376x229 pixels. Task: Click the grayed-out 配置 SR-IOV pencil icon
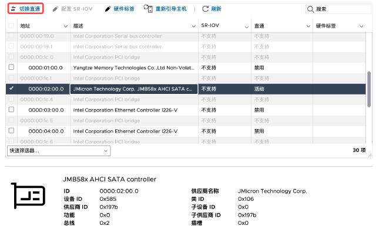[55, 9]
